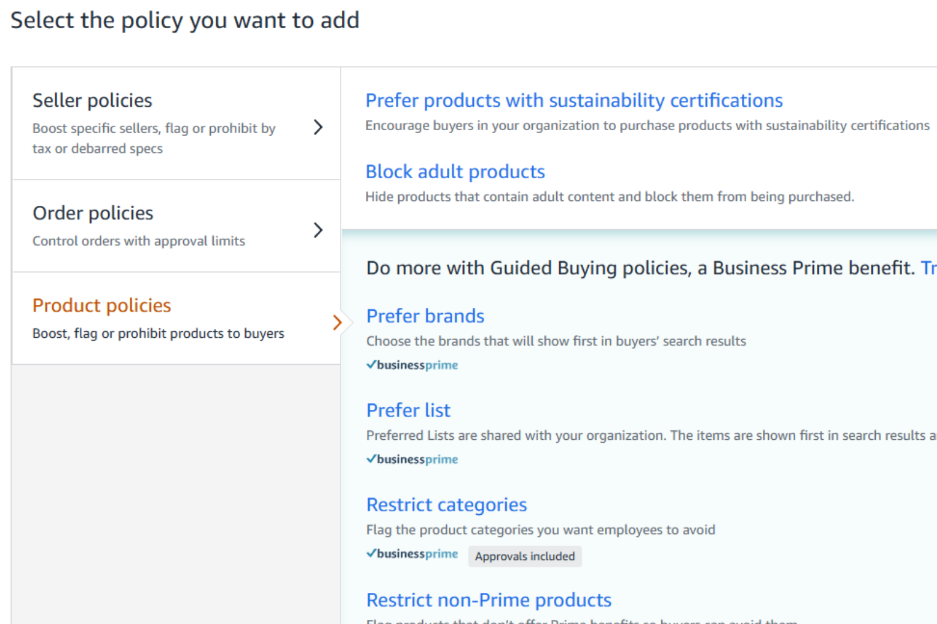
Task: Open the Block adult products policy
Action: (x=455, y=172)
